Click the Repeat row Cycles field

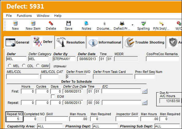pyautogui.click(x=42, y=103)
